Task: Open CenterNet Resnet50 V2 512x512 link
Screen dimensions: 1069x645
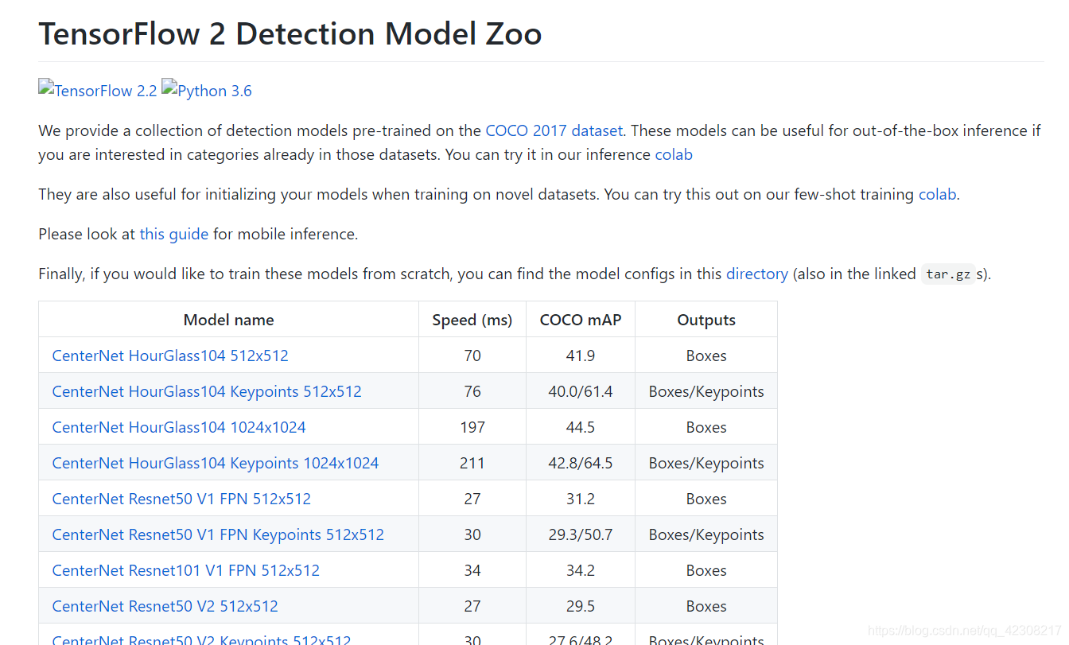Action: [x=165, y=606]
